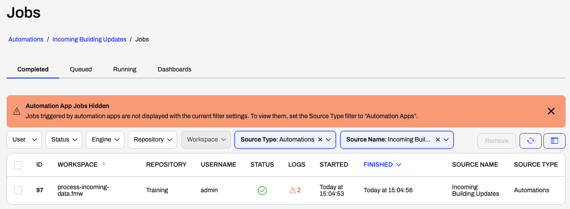Expand the Repository filter dropdown

(153, 139)
